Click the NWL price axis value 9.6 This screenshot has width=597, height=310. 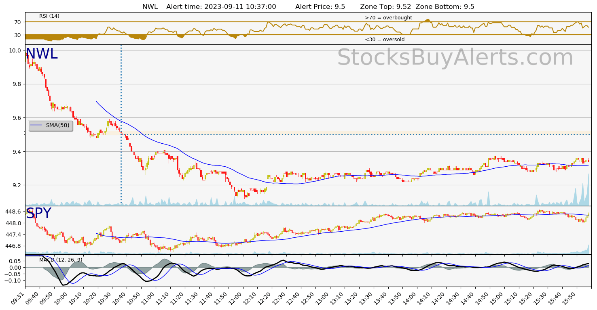point(17,118)
